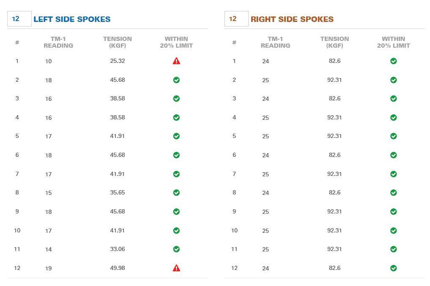Image resolution: width=430 pixels, height=286 pixels.
Task: Click red warning icon for left spoke 1
Action: pos(176,61)
